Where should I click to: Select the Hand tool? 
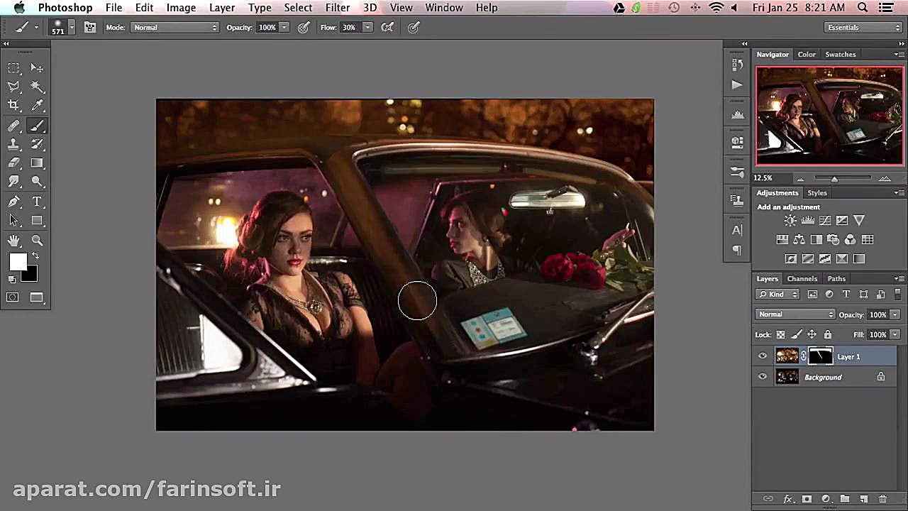13,241
